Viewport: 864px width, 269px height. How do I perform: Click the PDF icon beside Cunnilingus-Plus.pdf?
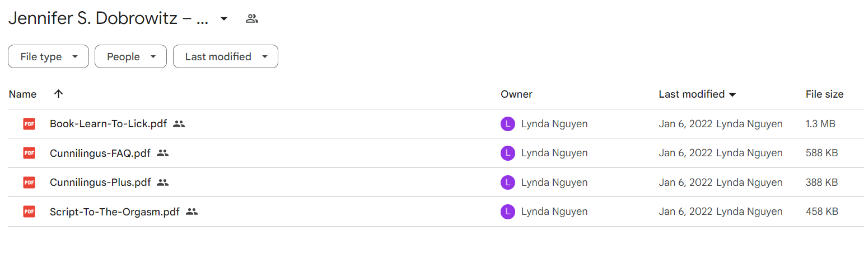pyautogui.click(x=29, y=182)
